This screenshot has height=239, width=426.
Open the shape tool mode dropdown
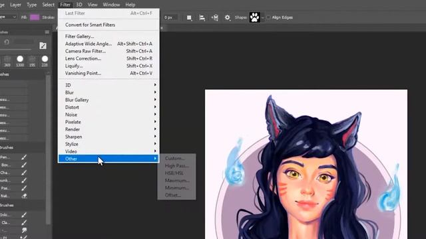[9, 17]
